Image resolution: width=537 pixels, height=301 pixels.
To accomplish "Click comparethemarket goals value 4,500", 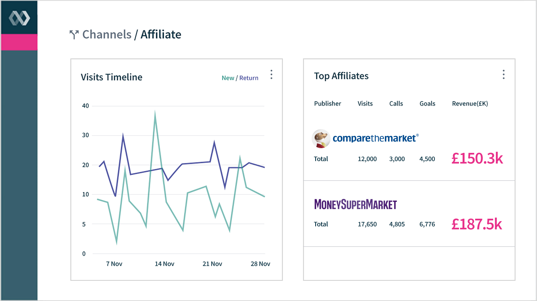I will point(427,159).
